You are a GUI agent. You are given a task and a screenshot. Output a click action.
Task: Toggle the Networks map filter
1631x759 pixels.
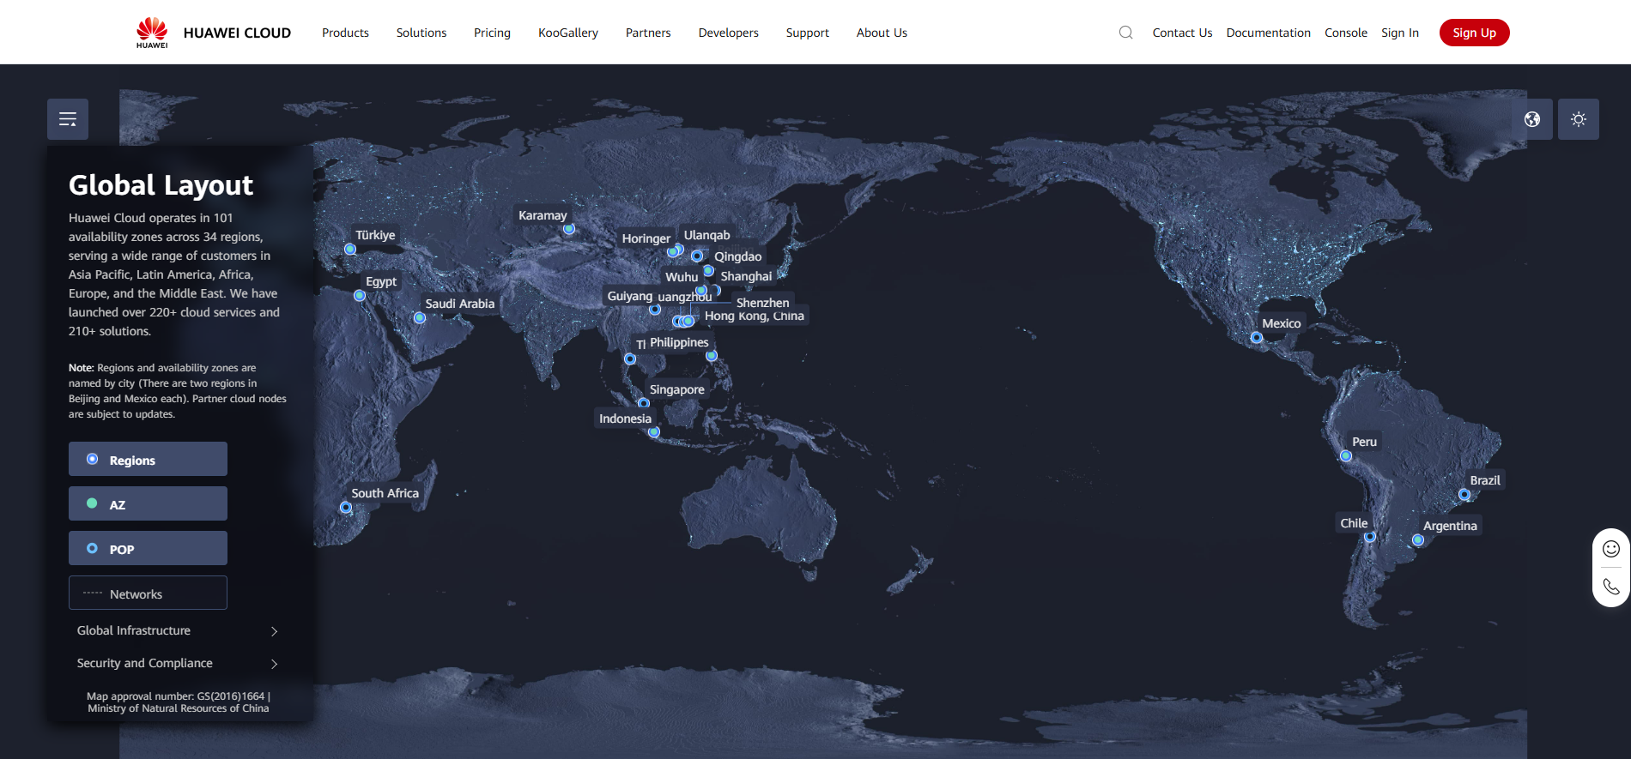(x=148, y=593)
